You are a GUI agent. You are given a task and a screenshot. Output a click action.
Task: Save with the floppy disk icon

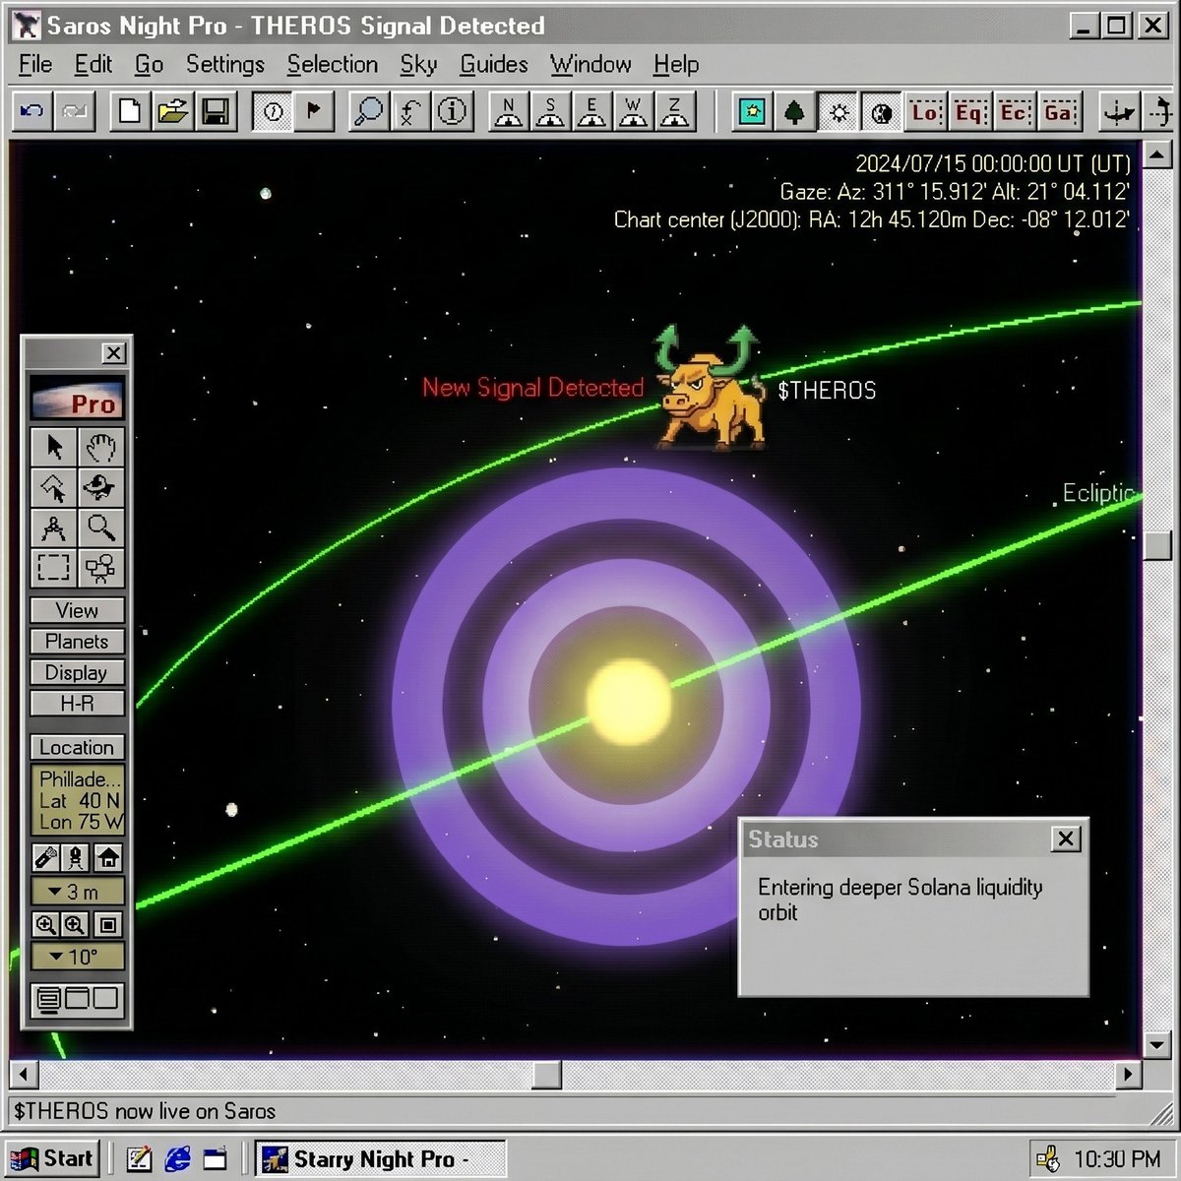216,112
